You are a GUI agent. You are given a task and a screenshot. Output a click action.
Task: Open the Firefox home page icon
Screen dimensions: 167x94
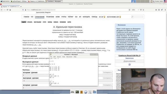(x=10, y=10)
